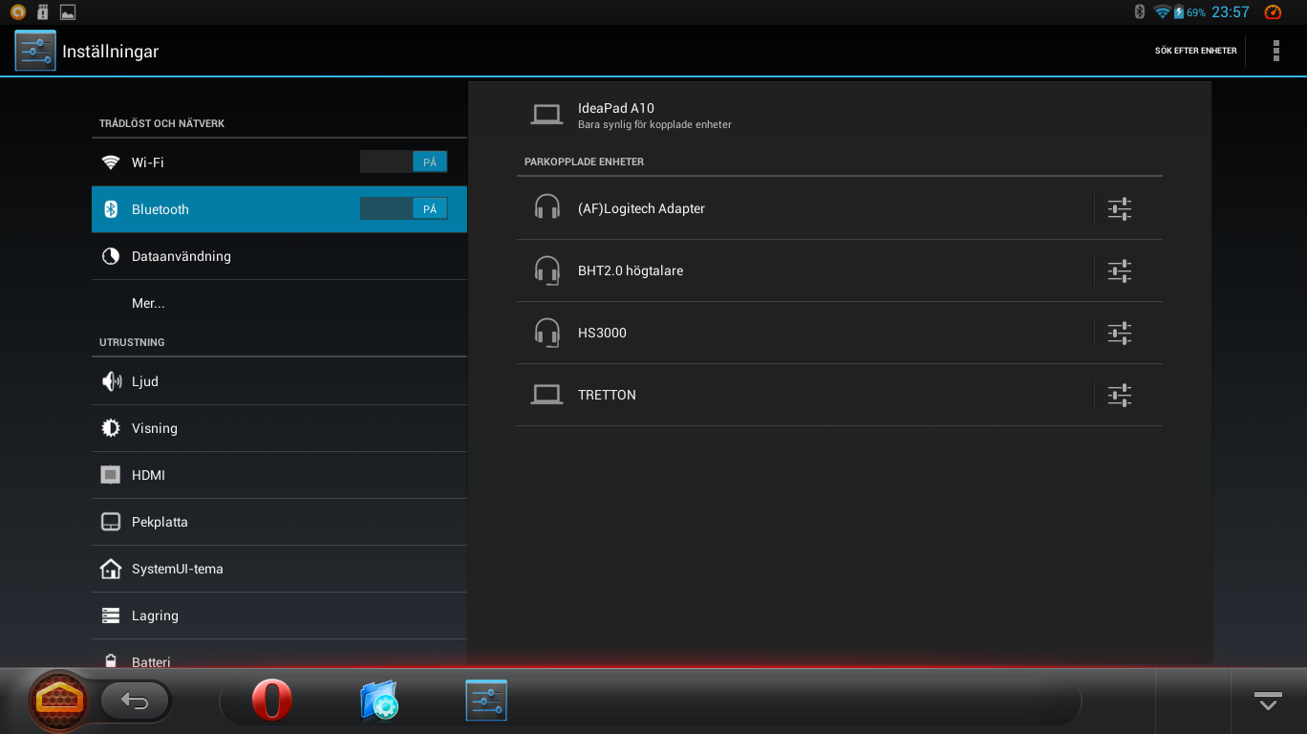Click the Visning brightness icon
The height and width of the screenshot is (734, 1307).
[x=111, y=428]
